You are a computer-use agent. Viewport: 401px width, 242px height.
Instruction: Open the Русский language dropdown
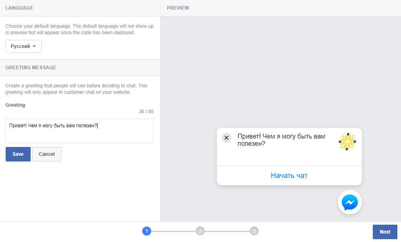pyautogui.click(x=23, y=46)
